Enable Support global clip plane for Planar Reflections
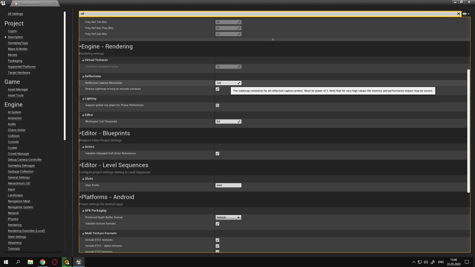The width and height of the screenshot is (475, 267). point(217,105)
